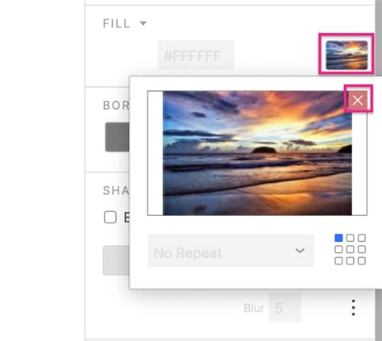Screen dimensions: 382x341
Task: Select top-right alignment square
Action: tap(362, 238)
